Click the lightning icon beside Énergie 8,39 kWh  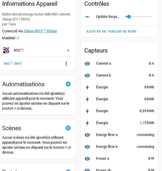pyautogui.click(x=87, y=111)
